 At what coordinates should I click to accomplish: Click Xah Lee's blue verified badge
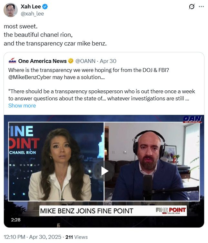coord(45,7)
